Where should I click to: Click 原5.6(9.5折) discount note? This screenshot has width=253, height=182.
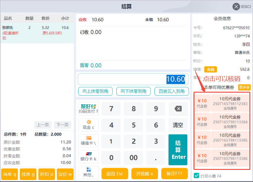(52, 33)
